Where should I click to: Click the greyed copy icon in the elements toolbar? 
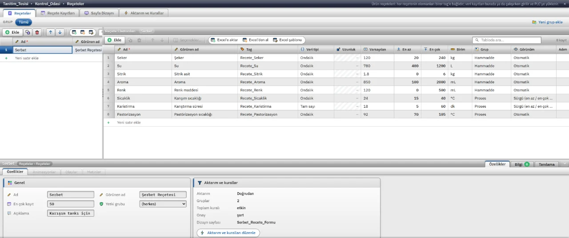[x=130, y=40]
